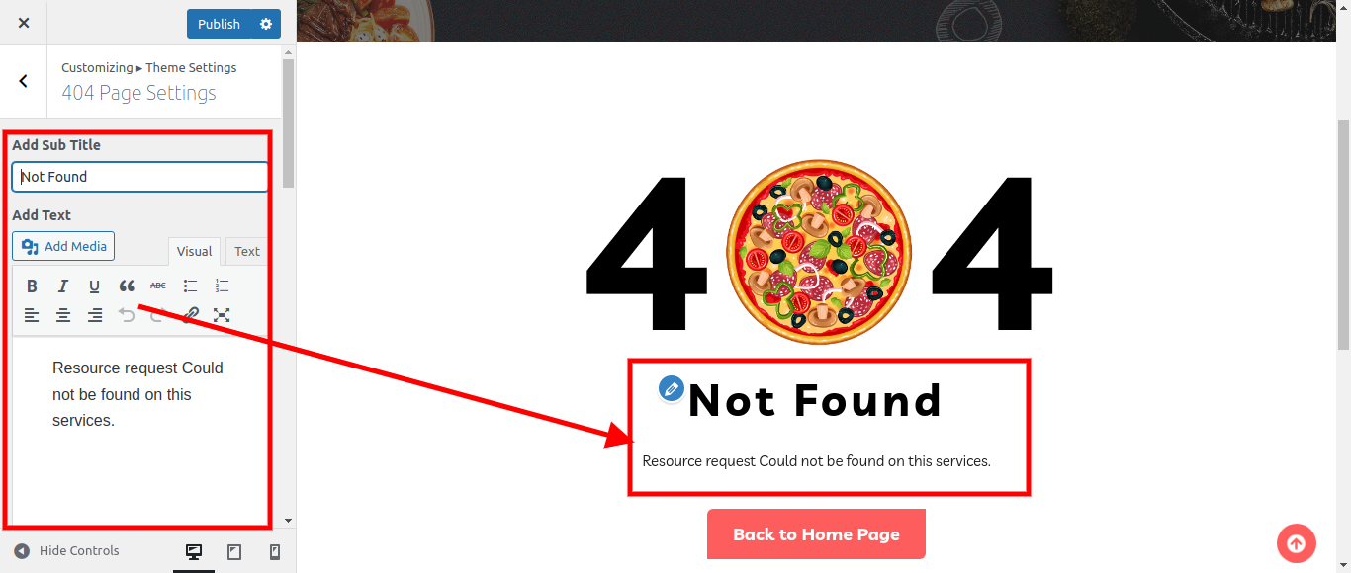Apply strikethrough formatting
The height and width of the screenshot is (573, 1351).
[158, 286]
